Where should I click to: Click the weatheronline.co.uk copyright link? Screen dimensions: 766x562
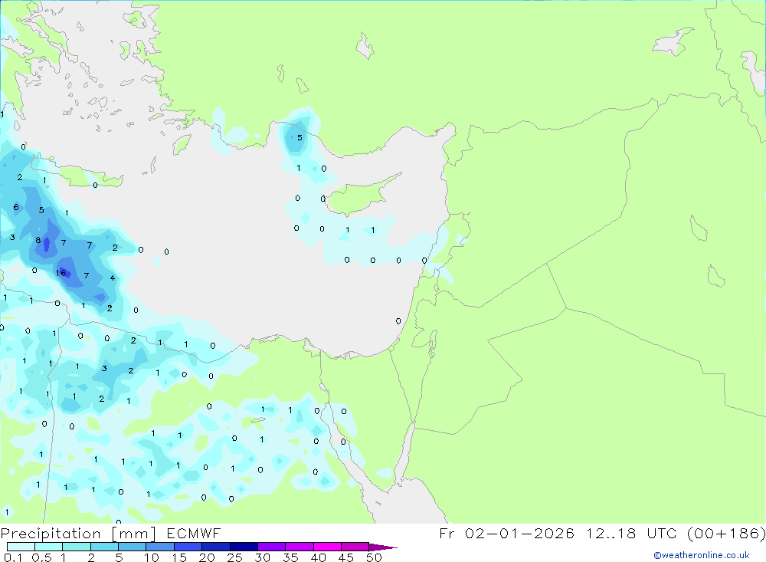point(702,555)
